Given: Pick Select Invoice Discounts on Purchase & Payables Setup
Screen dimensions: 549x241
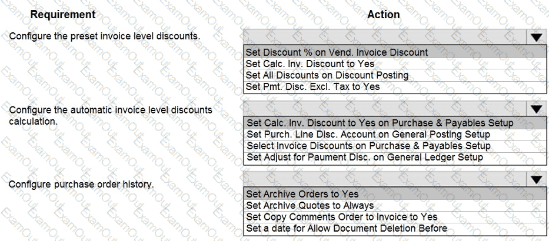Looking at the screenshot, I should point(368,146).
